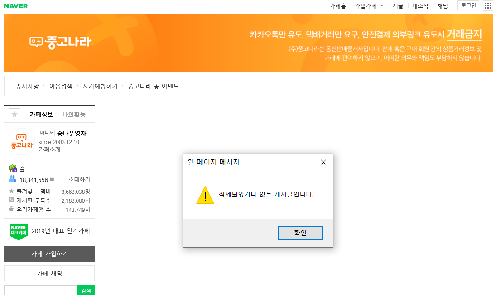Viewport: 496px width, 295px height.
Task: Open the Naver apps grid icon
Action: pos(488,6)
